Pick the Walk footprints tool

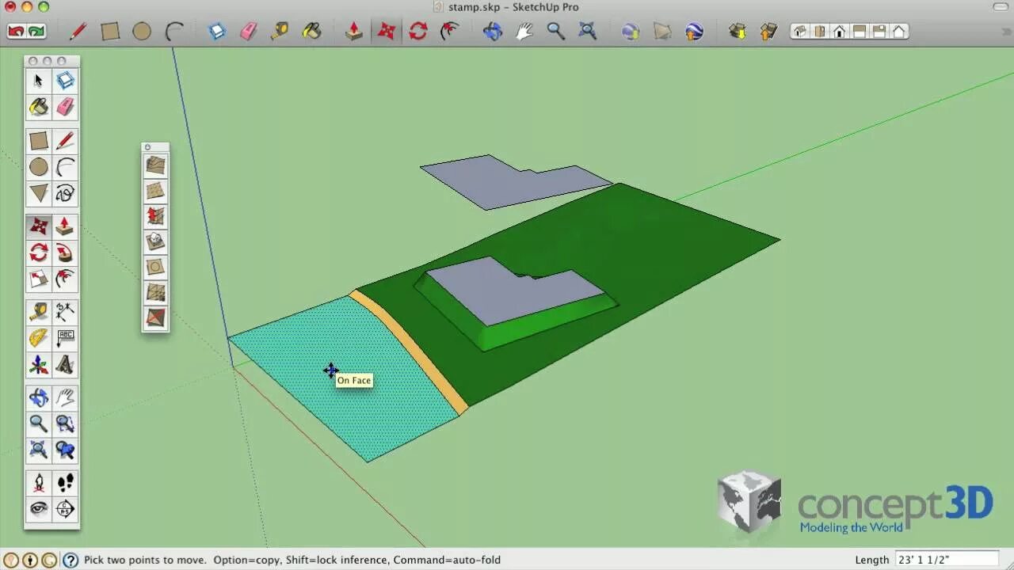[65, 483]
